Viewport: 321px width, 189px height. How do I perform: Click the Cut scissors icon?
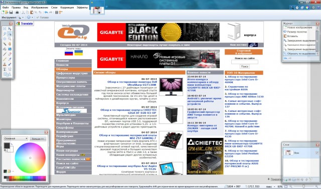[x=23, y=13]
